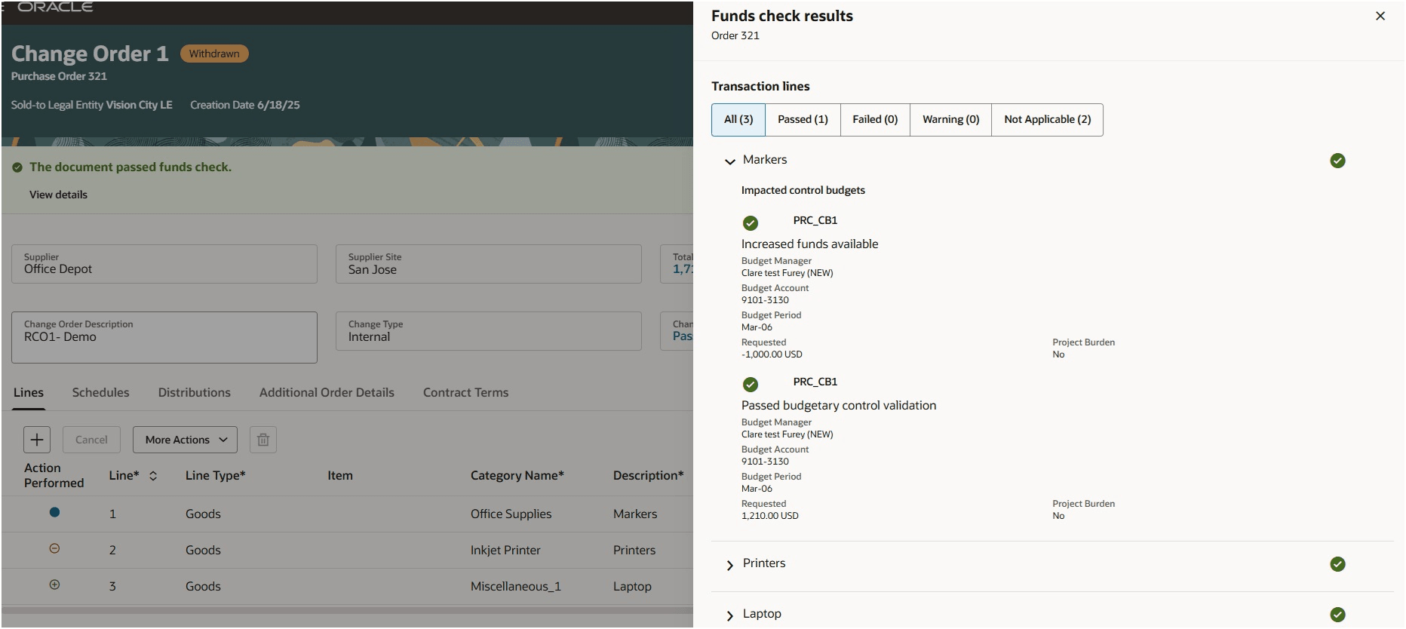Click the Change Type field showing Internal
The image size is (1406, 629).
pyautogui.click(x=489, y=331)
